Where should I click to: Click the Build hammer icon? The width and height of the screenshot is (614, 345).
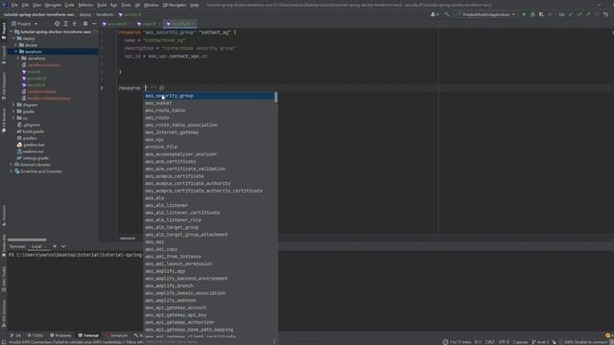pos(447,14)
